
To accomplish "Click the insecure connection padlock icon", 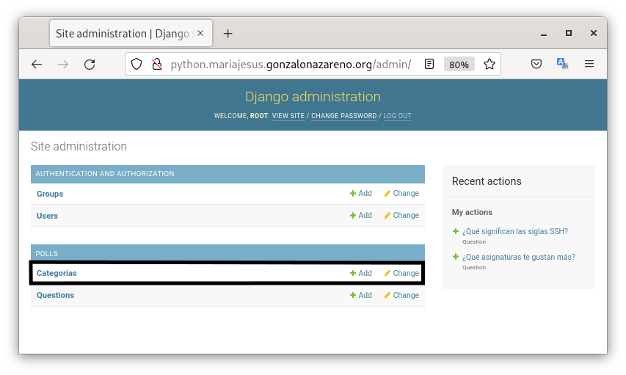I will click(x=156, y=65).
